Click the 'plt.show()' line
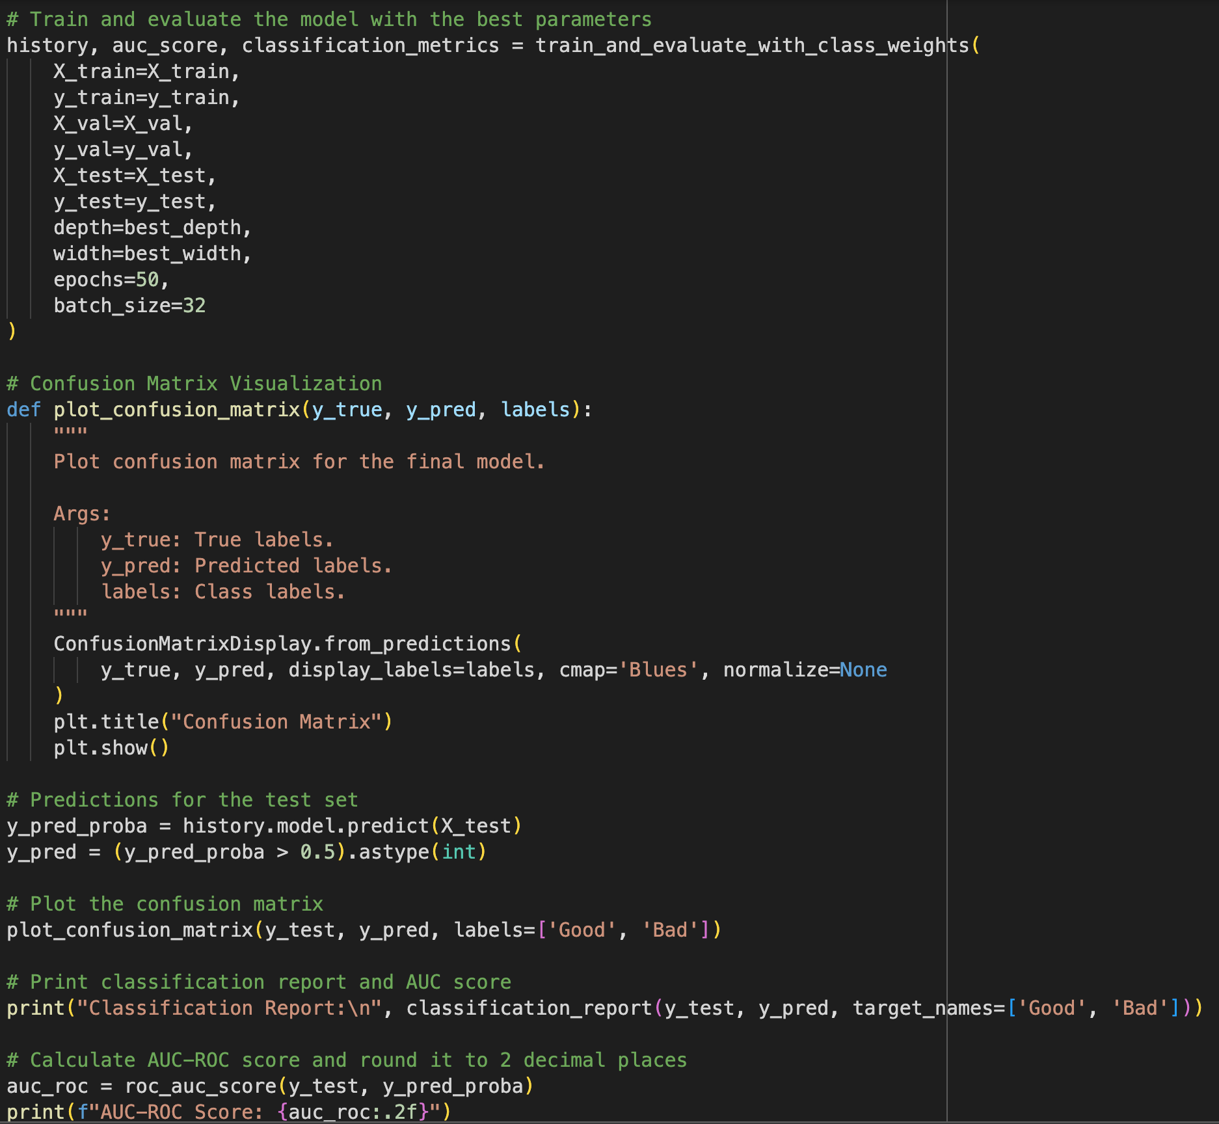Viewport: 1219px width, 1124px height. pyautogui.click(x=111, y=748)
